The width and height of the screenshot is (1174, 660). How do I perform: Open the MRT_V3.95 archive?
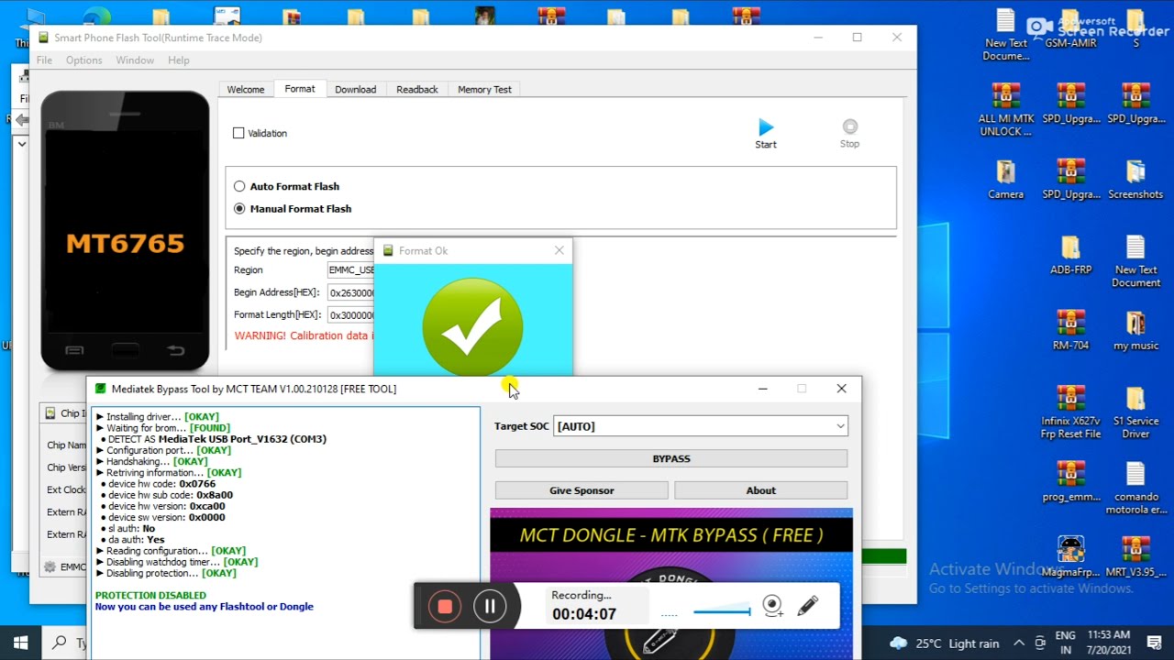point(1135,557)
